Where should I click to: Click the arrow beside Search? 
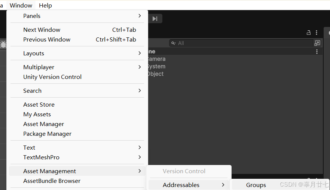[140, 91]
